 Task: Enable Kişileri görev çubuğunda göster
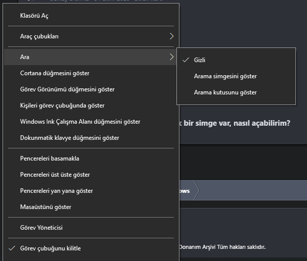coord(62,106)
